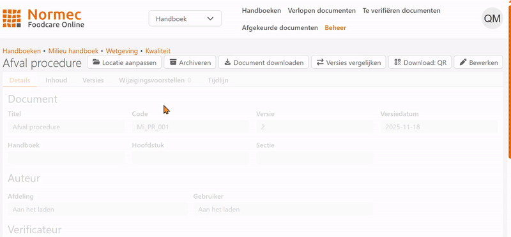
Task: Click the QR code icon in Download: QR
Action: pyautogui.click(x=397, y=62)
